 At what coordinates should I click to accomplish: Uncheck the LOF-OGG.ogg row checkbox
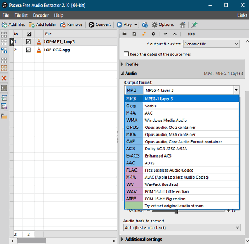click(x=28, y=50)
